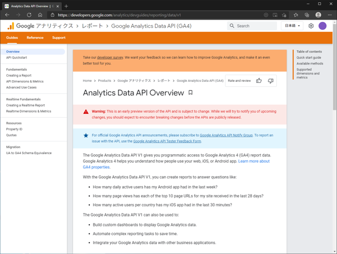Open Realtime Dimensions & Metrics page
This screenshot has height=254, width=337.
[x=29, y=112]
